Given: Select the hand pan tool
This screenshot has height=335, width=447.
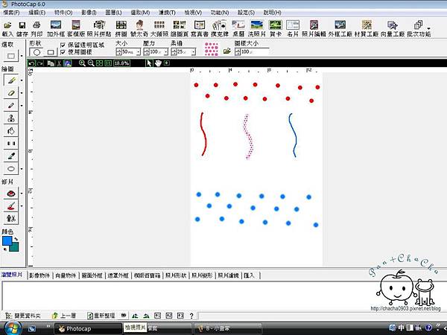Looking at the screenshot, I should [158, 63].
